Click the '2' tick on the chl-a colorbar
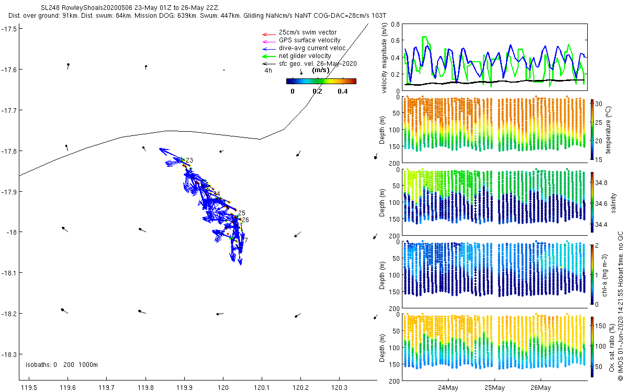This screenshot has height=392, width=628. click(598, 245)
